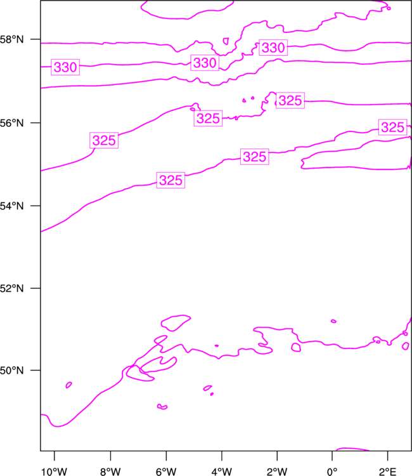
Task: Select the 2°W longitude axis label
Action: click(x=277, y=472)
